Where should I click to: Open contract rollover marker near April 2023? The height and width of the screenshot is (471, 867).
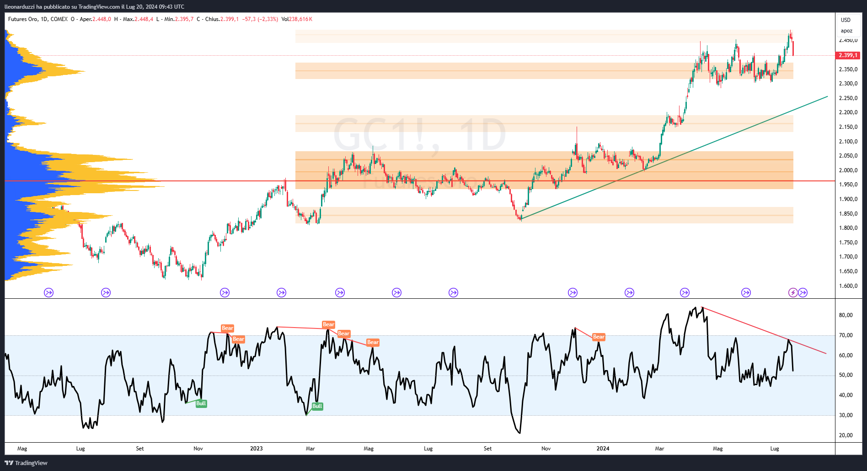340,293
